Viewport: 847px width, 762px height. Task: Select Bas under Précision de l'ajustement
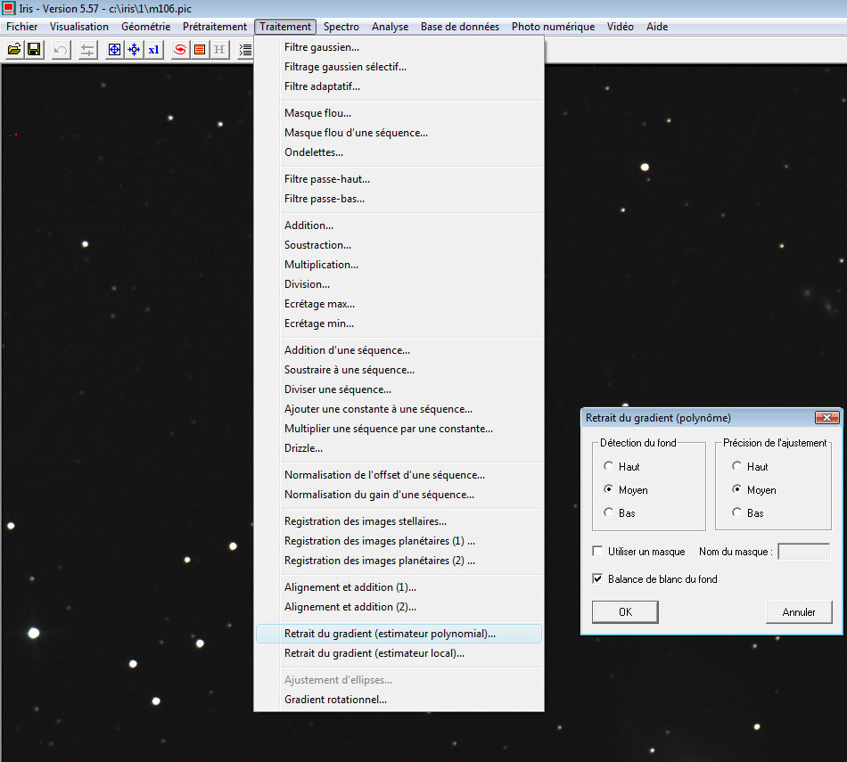(x=736, y=512)
